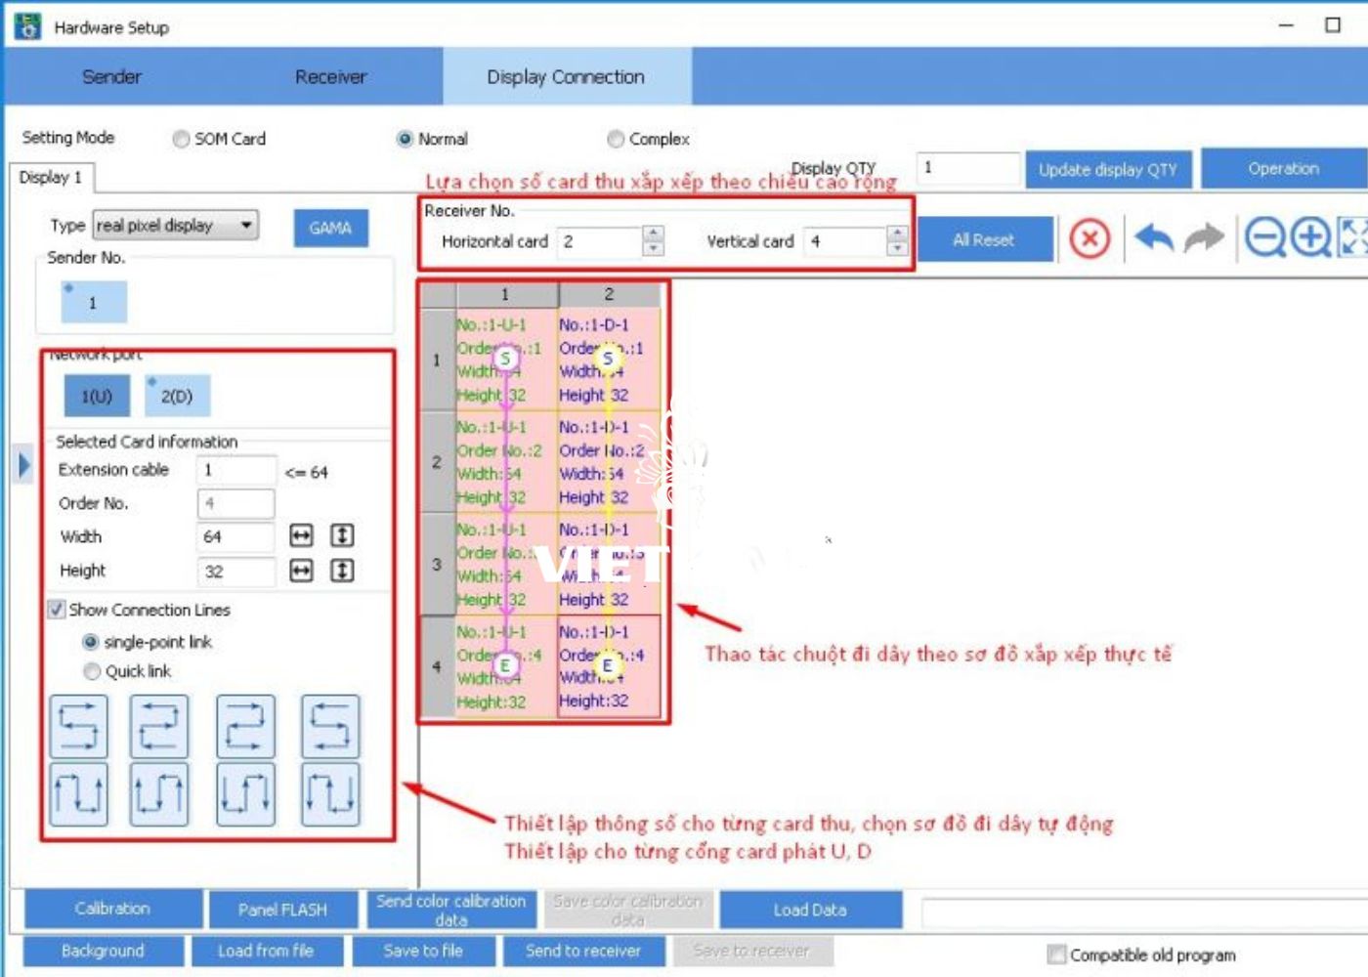The width and height of the screenshot is (1368, 977).
Task: Switch to the Receiver tab
Action: click(330, 76)
